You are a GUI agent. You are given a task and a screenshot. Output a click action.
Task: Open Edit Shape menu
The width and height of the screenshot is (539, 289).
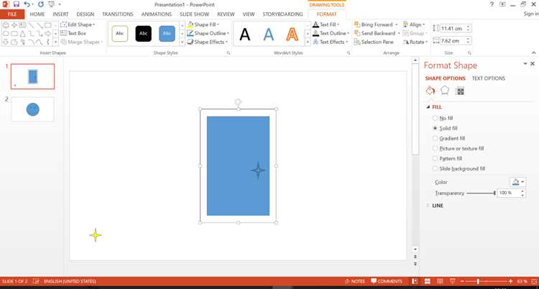(x=78, y=24)
